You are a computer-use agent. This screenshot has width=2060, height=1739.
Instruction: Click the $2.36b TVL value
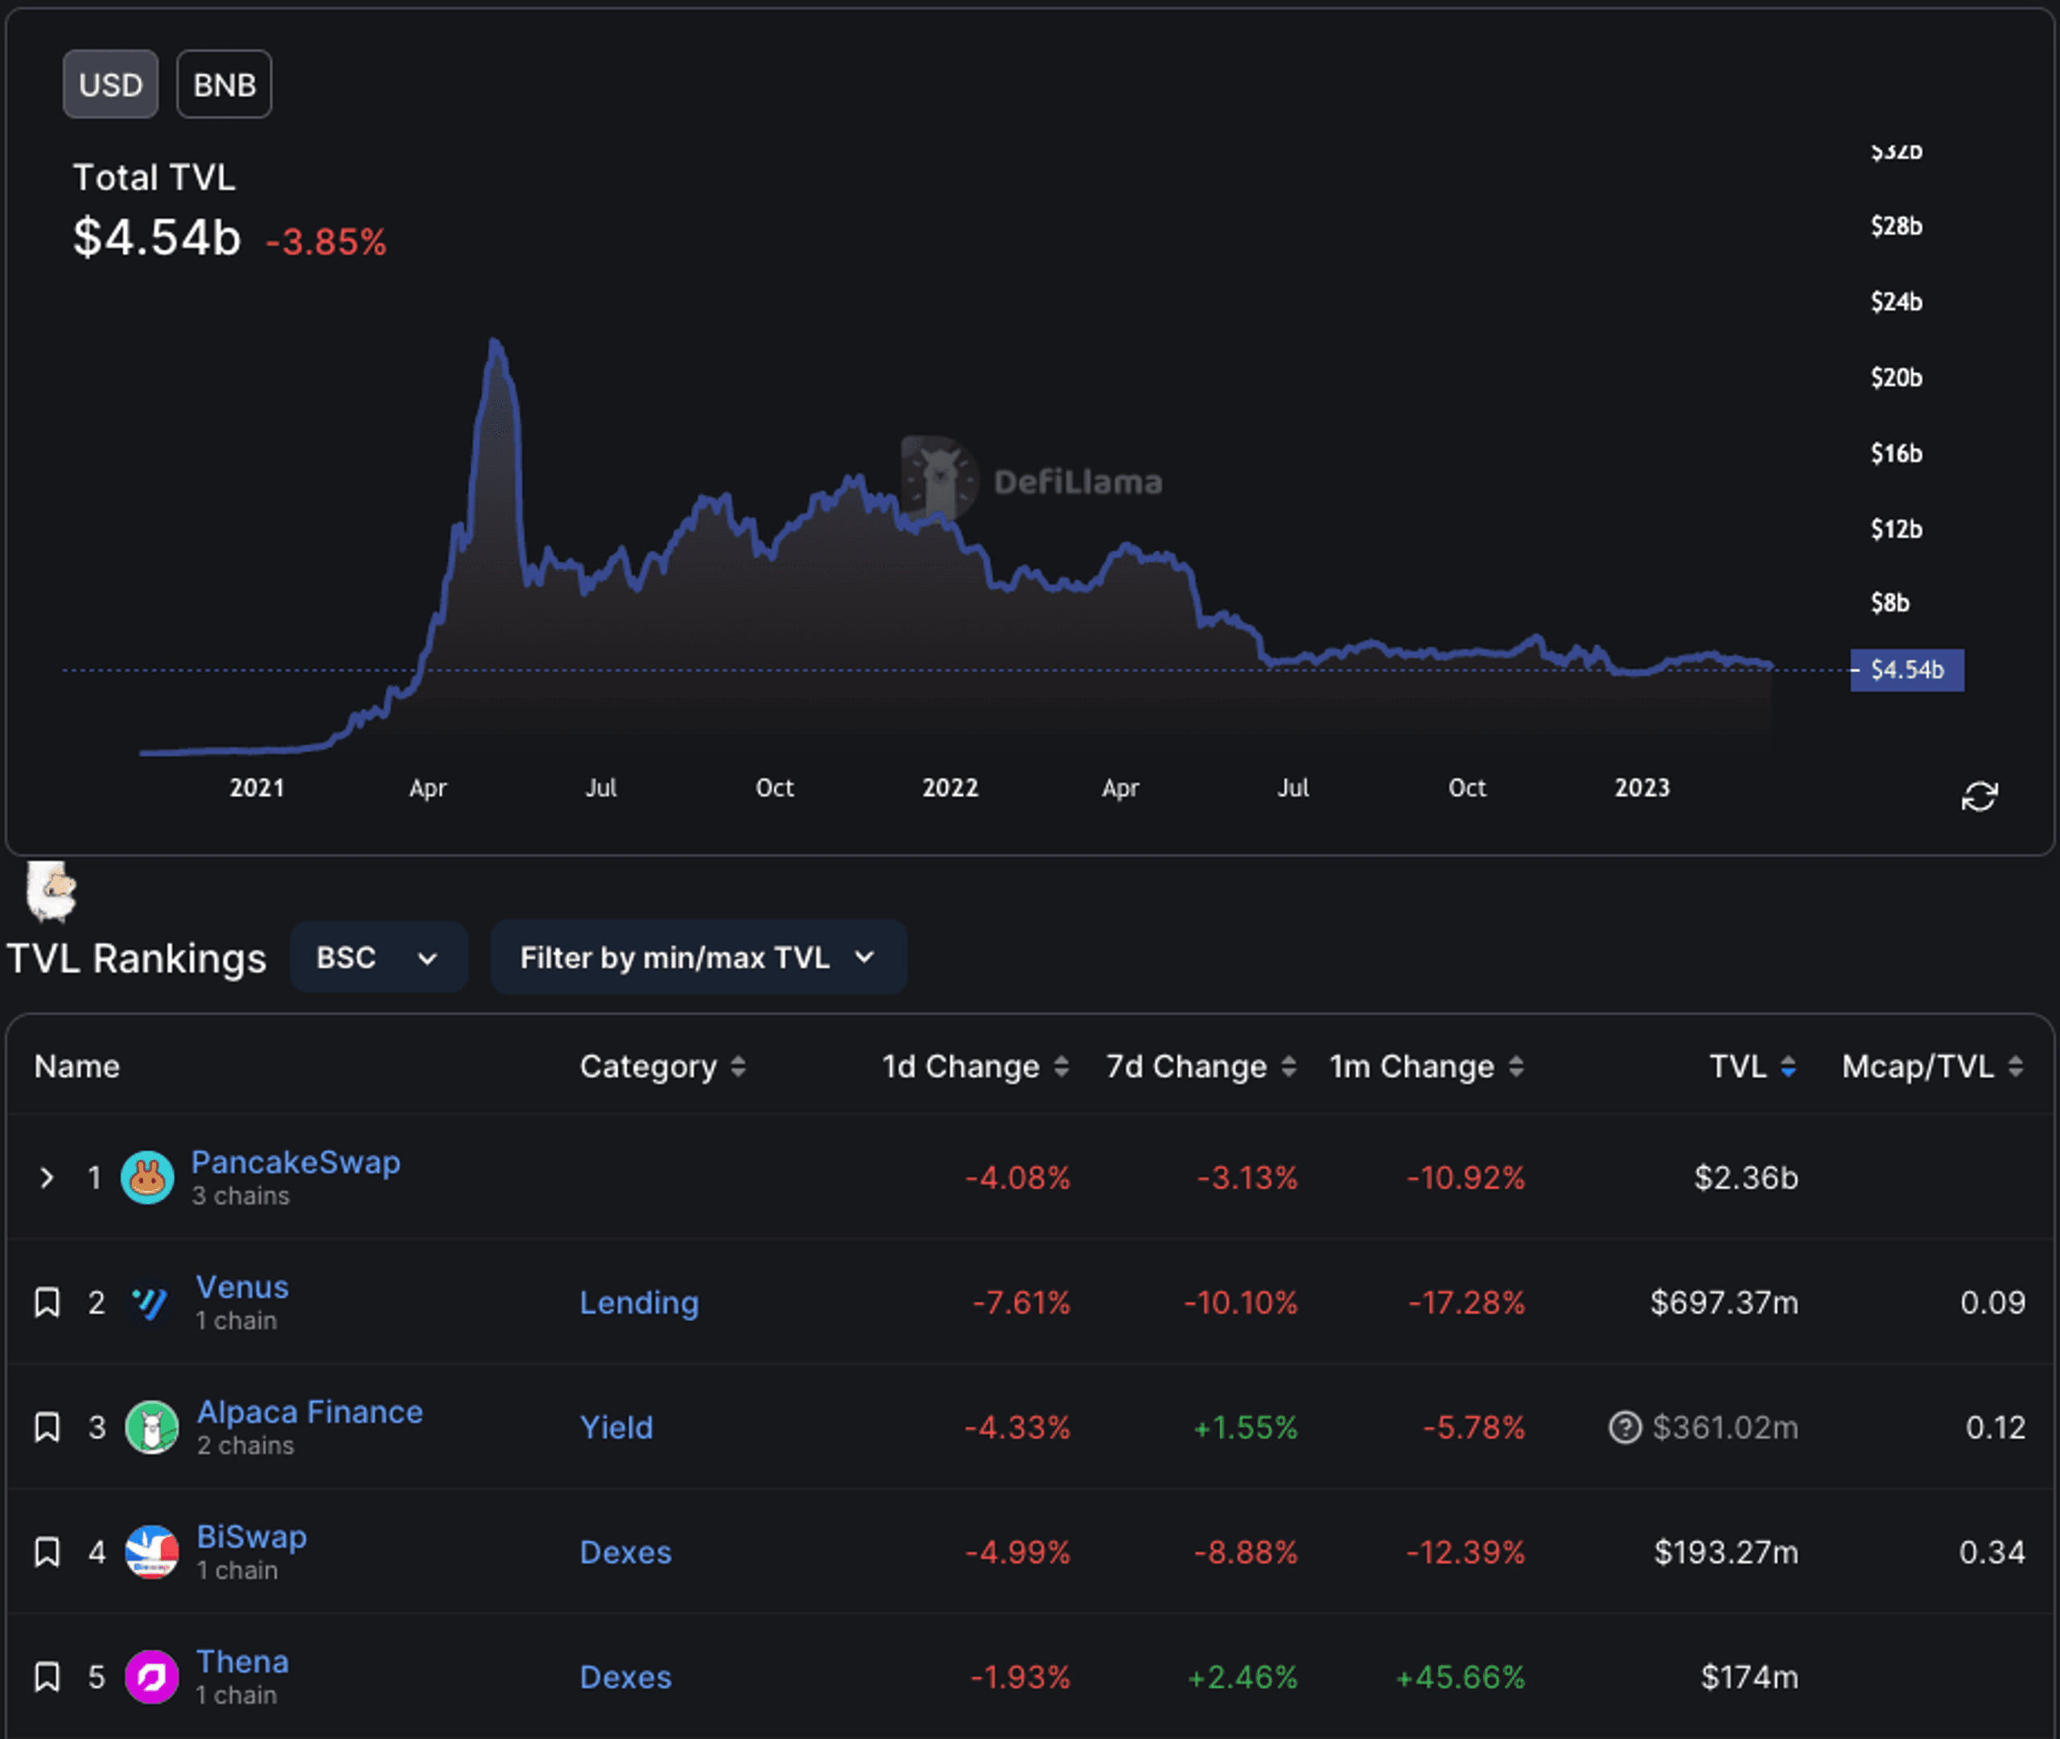1746,1178
